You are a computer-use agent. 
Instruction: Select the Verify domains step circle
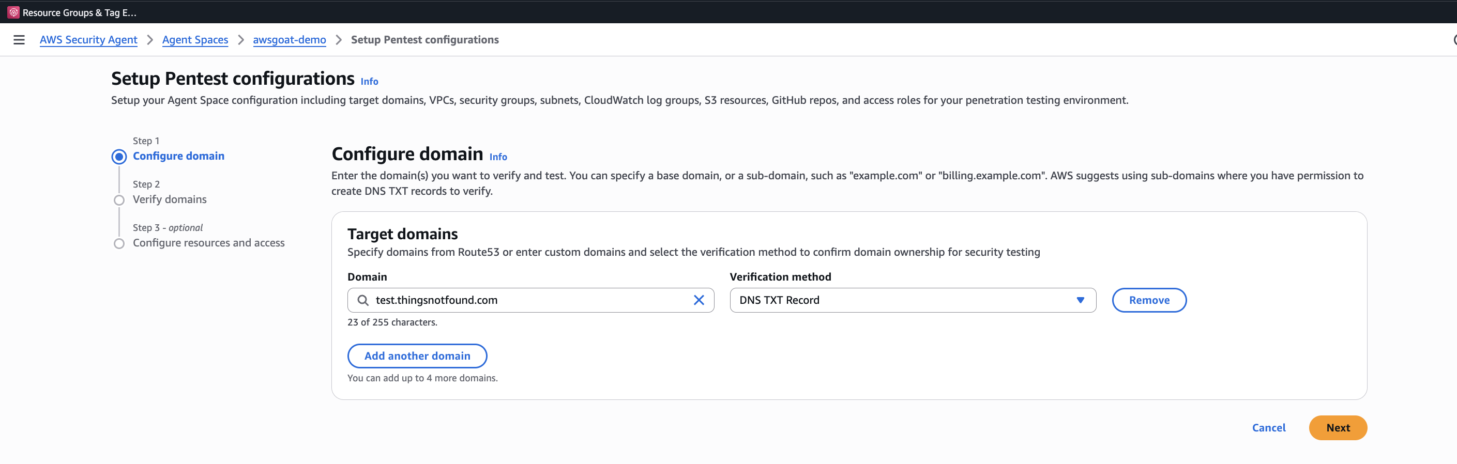click(x=119, y=200)
